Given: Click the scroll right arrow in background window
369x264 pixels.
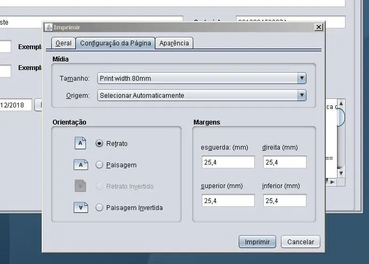Looking at the screenshot, I should (332, 182).
